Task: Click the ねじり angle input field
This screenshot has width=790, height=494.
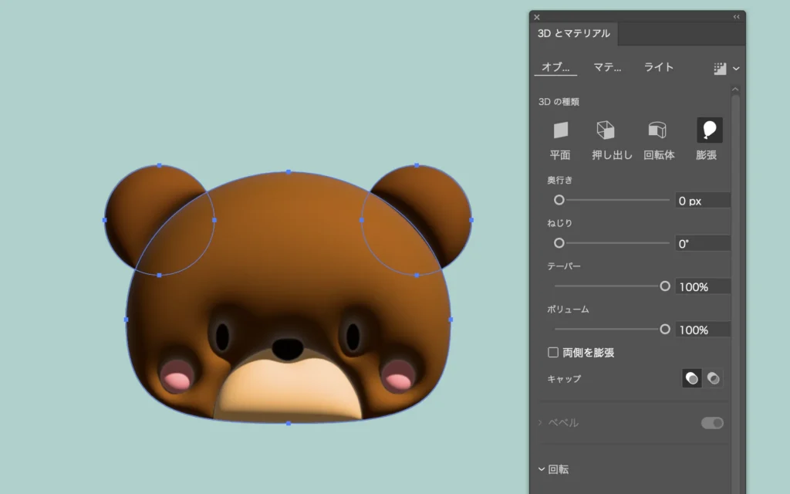Action: point(702,243)
